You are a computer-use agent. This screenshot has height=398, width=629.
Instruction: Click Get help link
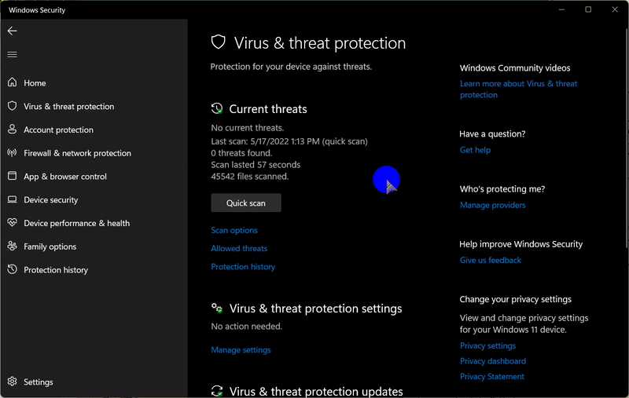tap(475, 150)
